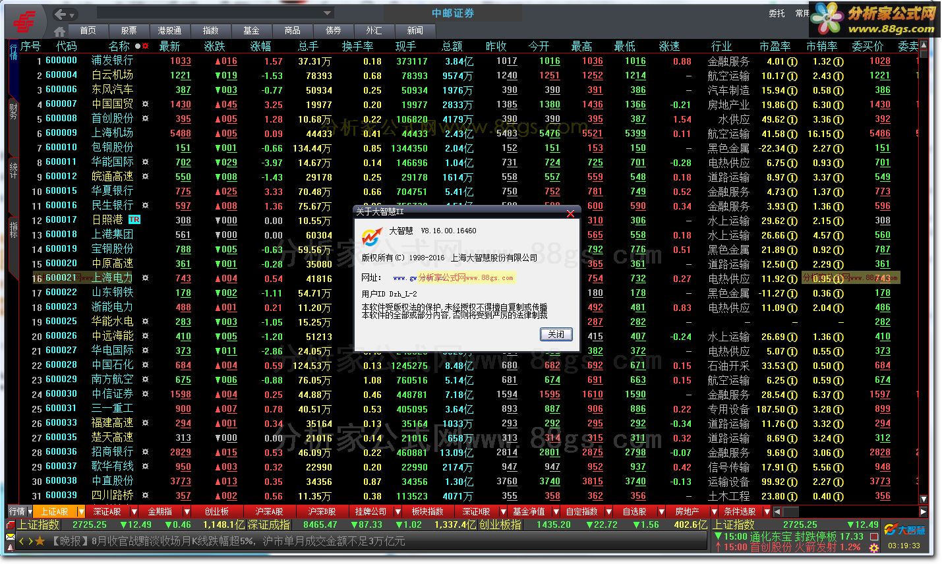Switch to the 创业板 bottom tab

(217, 512)
